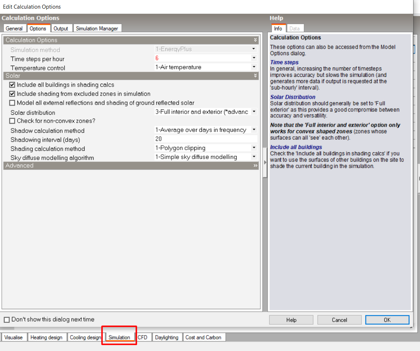Switch to the Options tab

click(x=38, y=28)
